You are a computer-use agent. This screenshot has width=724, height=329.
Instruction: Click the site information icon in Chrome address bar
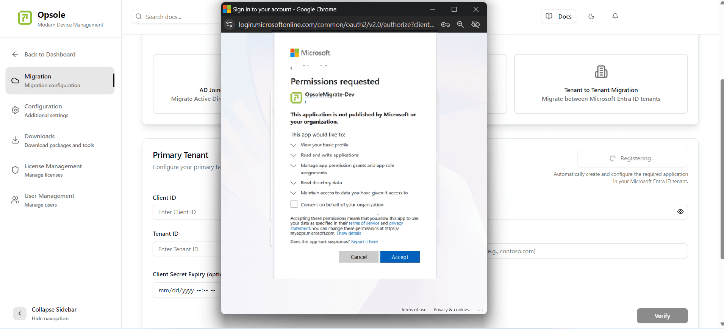[229, 25]
